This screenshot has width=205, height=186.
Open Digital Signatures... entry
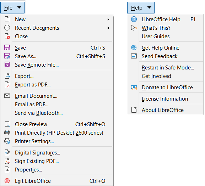coord(56,152)
